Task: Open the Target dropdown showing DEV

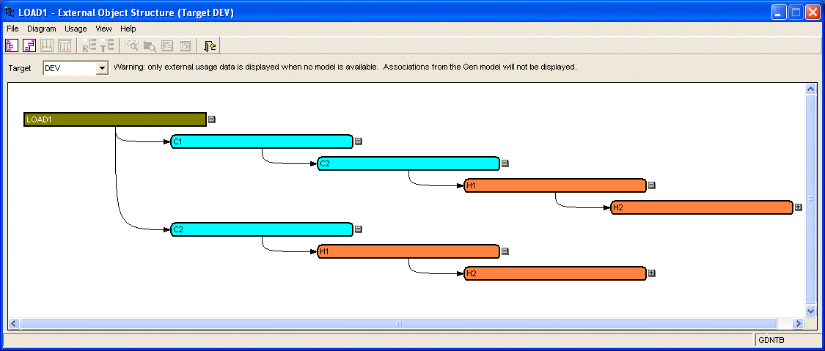Action: click(x=102, y=68)
